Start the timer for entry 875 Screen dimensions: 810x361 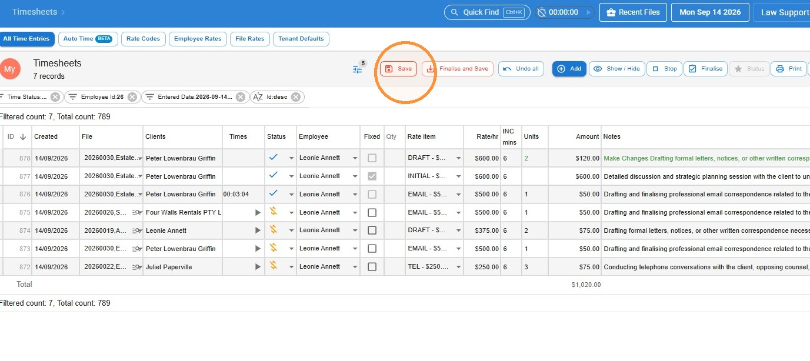click(258, 213)
